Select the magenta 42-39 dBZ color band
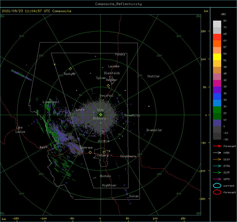Viewport: 237px width, 222px height. pos(217,83)
